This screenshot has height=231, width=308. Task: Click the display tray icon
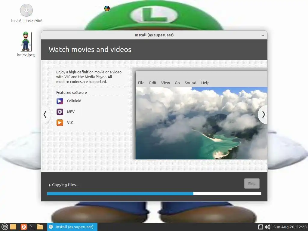(260, 227)
